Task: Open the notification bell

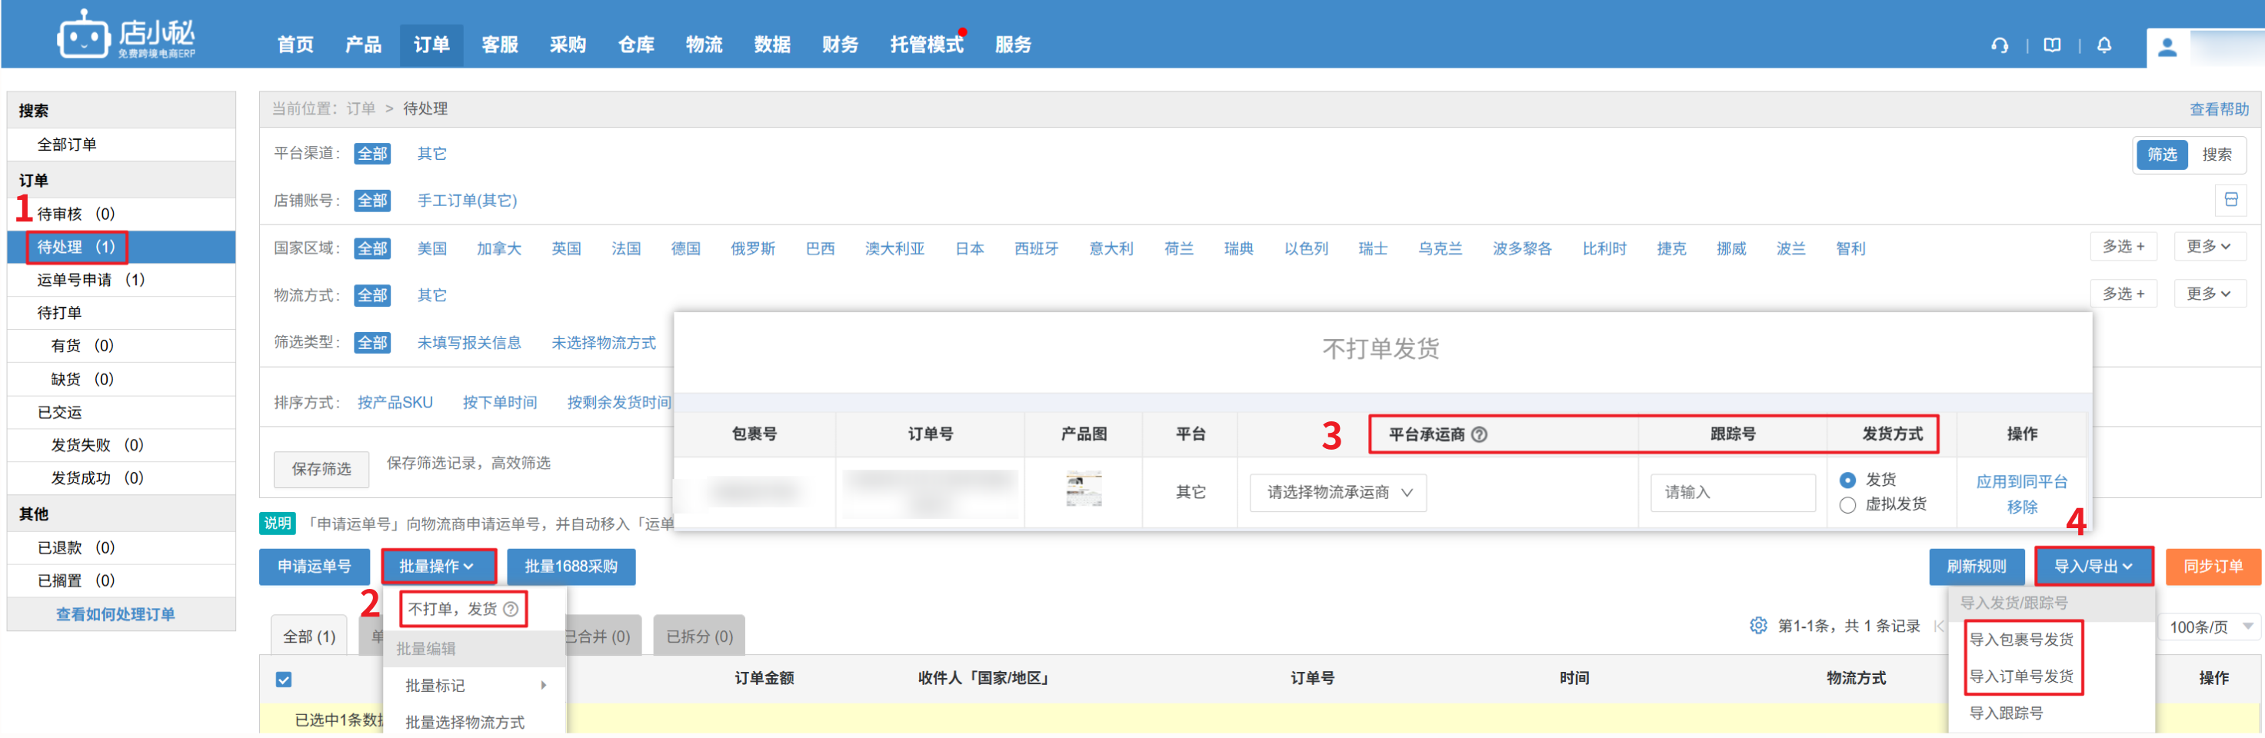Action: [2103, 45]
